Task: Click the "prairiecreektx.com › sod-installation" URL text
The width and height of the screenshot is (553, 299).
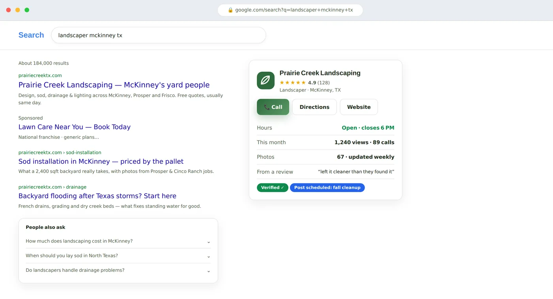Action: click(60, 153)
